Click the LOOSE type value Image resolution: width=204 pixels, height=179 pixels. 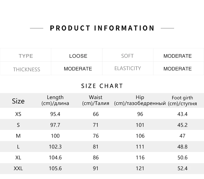coord(78,56)
